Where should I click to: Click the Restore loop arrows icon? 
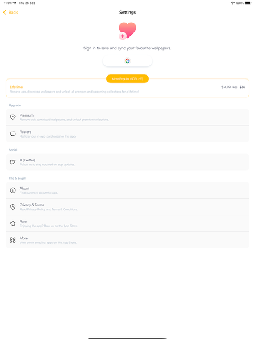coord(13,134)
